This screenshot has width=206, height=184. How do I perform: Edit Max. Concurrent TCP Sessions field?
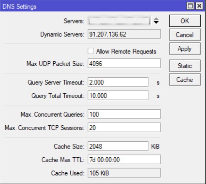point(124,127)
